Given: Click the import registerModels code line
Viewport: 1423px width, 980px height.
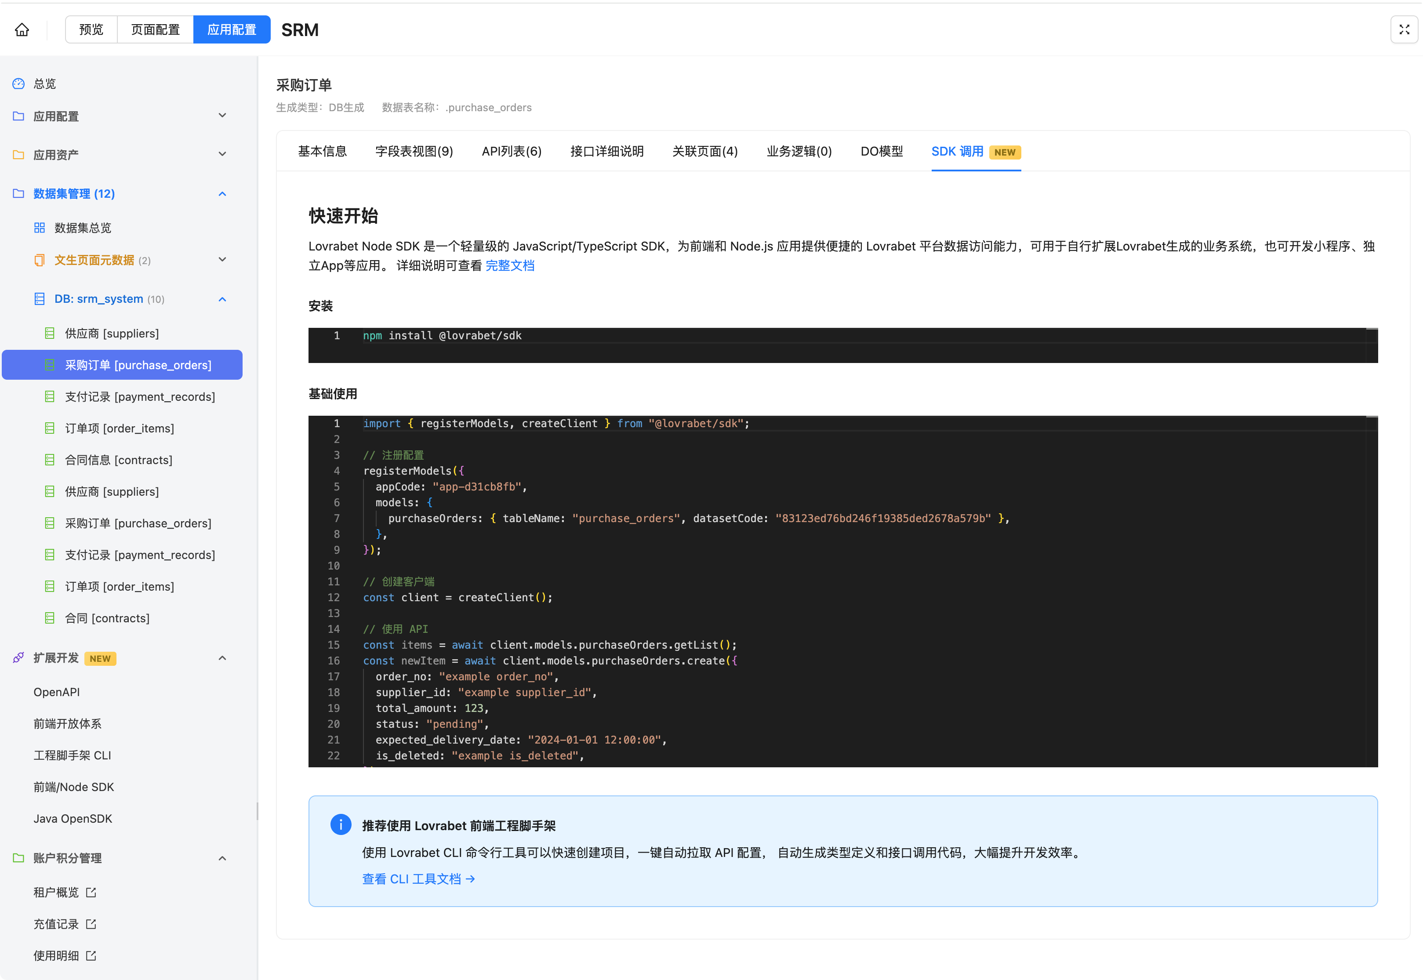Looking at the screenshot, I should [x=555, y=423].
